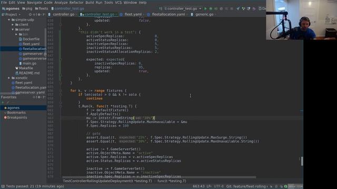
Task: Click the Favorites panel settings gear icon
Action: (x=39, y=97)
